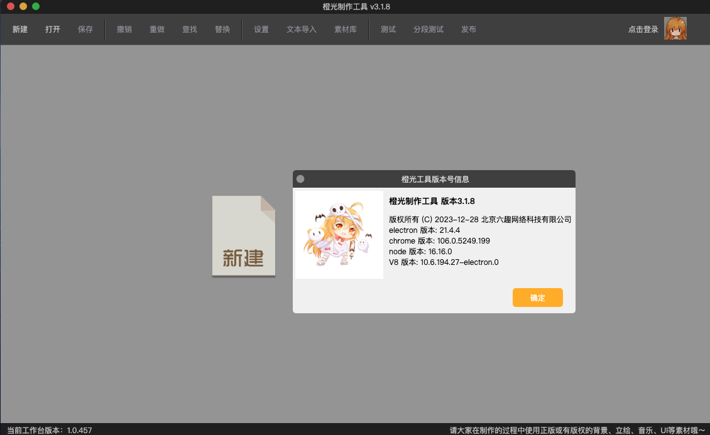Click the large 新建 document icon
The width and height of the screenshot is (710, 435).
(x=243, y=237)
